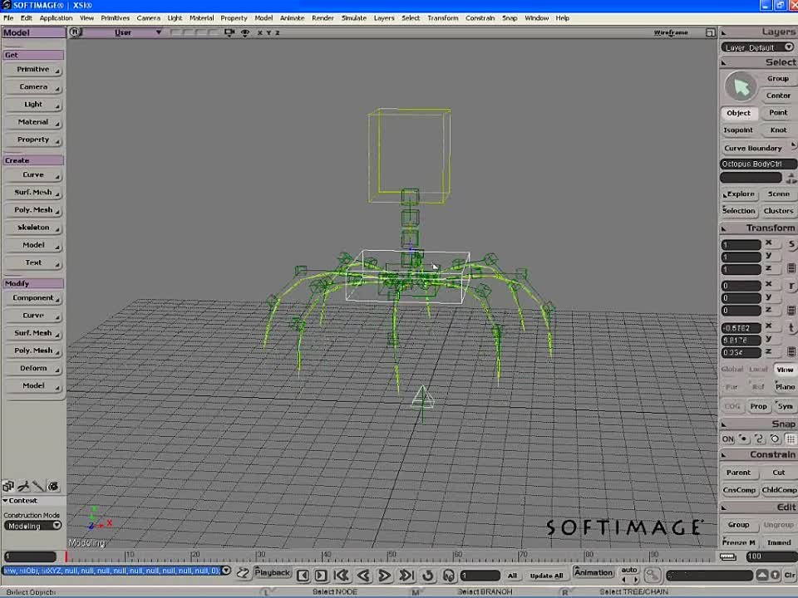This screenshot has width=798, height=598.
Task: Toggle audio headphones icon
Action: [x=448, y=575]
